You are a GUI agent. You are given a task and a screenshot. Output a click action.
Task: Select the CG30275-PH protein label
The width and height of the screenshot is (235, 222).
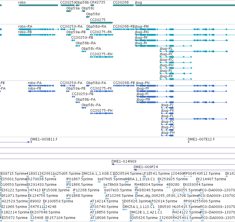click(x=101, y=111)
